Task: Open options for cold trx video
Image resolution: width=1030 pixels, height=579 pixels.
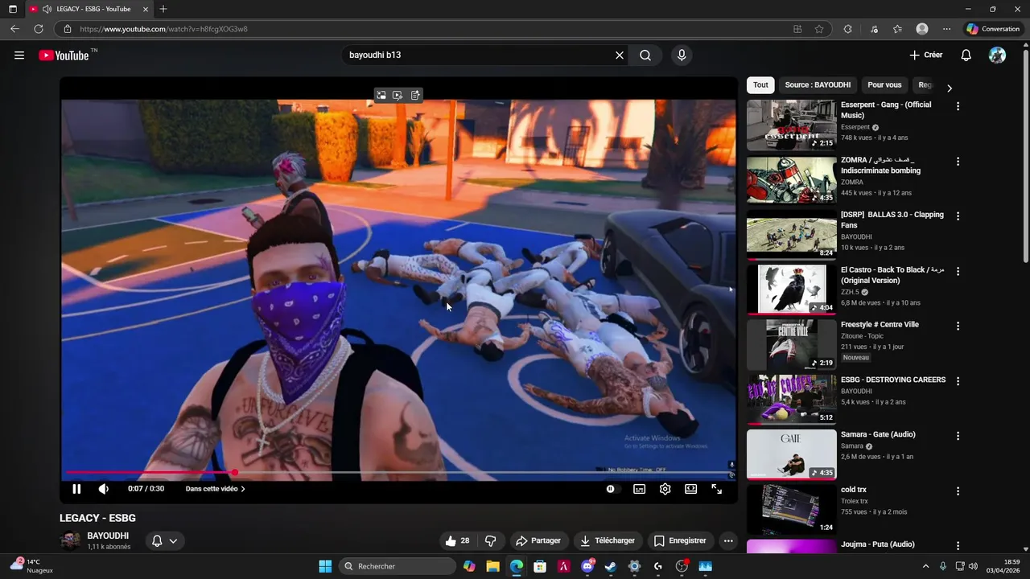Action: pos(958,491)
